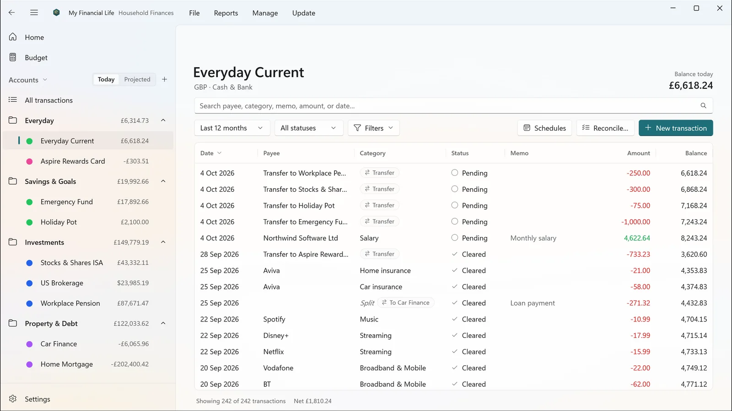Click the Home icon in sidebar
Viewport: 732px width, 411px height.
(x=13, y=37)
